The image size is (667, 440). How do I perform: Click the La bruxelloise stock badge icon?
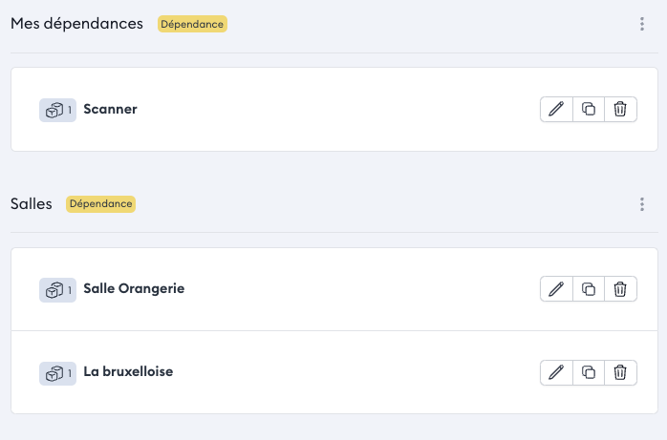pos(56,373)
